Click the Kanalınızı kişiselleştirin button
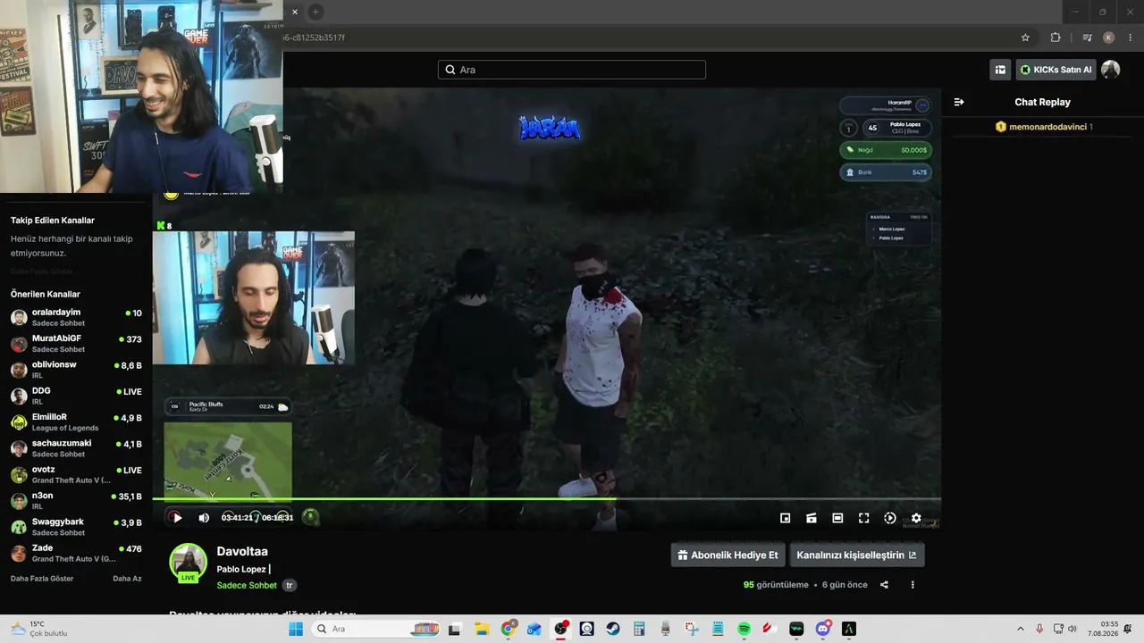 [x=856, y=555]
